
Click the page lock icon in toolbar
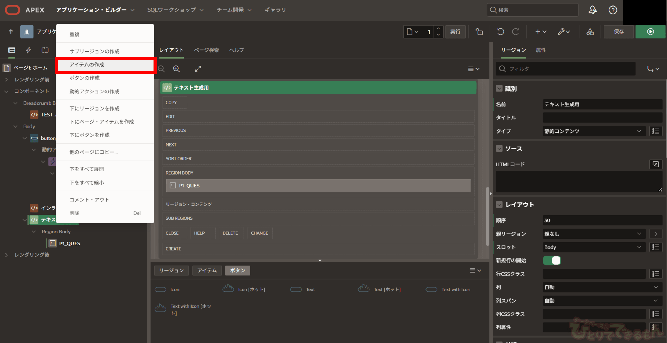click(x=479, y=32)
